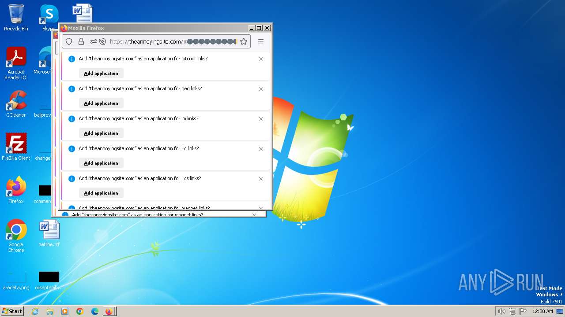The image size is (565, 317).
Task: Open the Firefox hamburger menu
Action: (x=261, y=41)
